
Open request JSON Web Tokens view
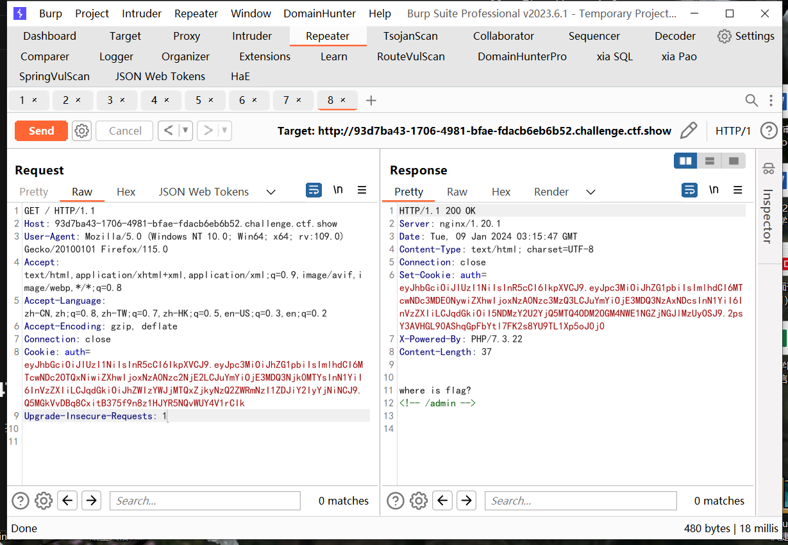tap(204, 192)
